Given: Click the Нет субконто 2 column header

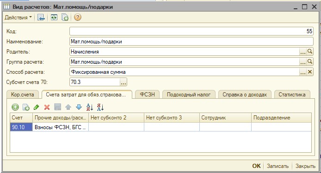Looking at the screenshot, I should [x=116, y=118].
